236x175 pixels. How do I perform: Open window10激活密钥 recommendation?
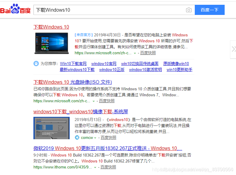tap(145, 70)
